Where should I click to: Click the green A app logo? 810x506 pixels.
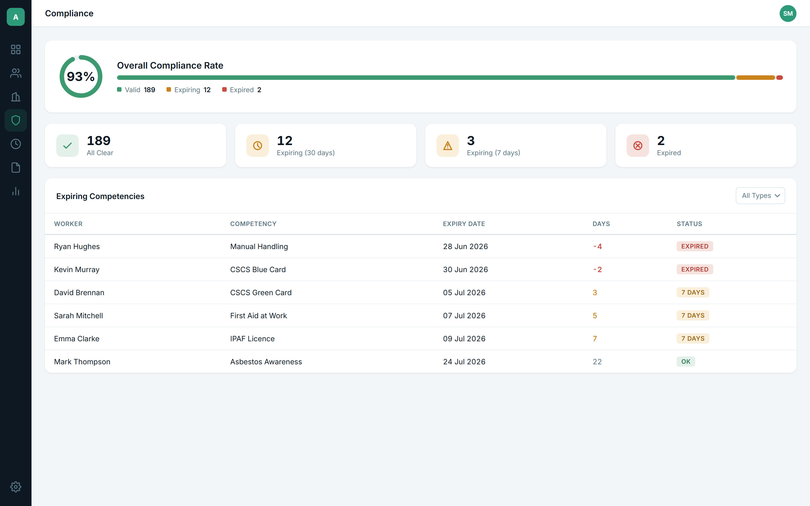coord(16,17)
